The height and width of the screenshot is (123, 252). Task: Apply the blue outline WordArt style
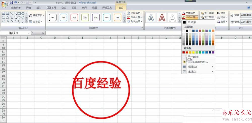coord(151,18)
